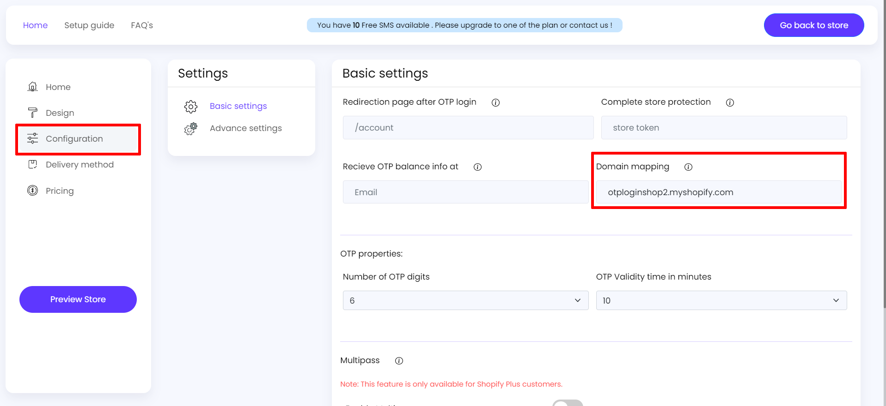
Task: Click the Go back to store button
Action: pos(813,25)
